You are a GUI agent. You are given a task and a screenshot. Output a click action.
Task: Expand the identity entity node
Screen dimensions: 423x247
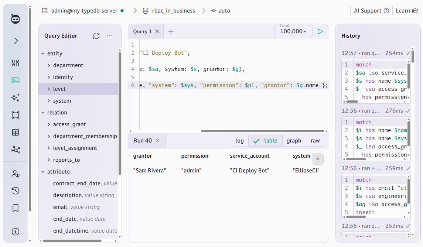click(49, 77)
